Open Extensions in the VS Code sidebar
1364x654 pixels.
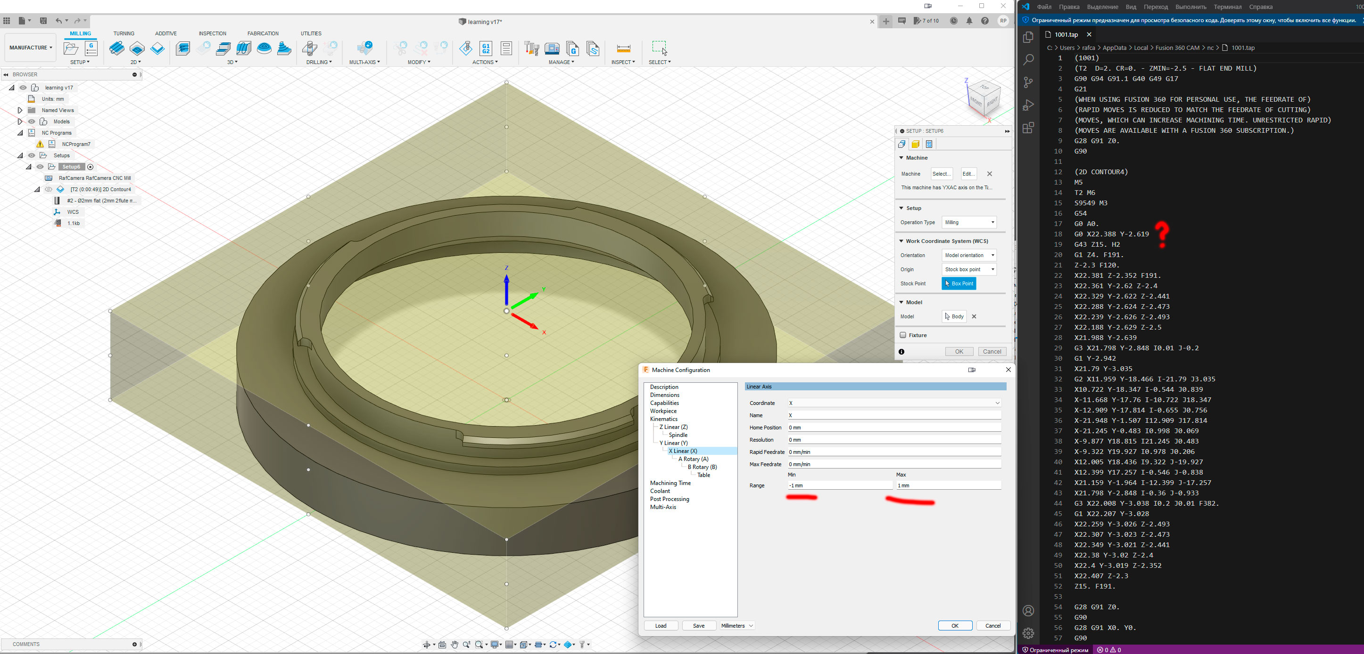point(1028,128)
